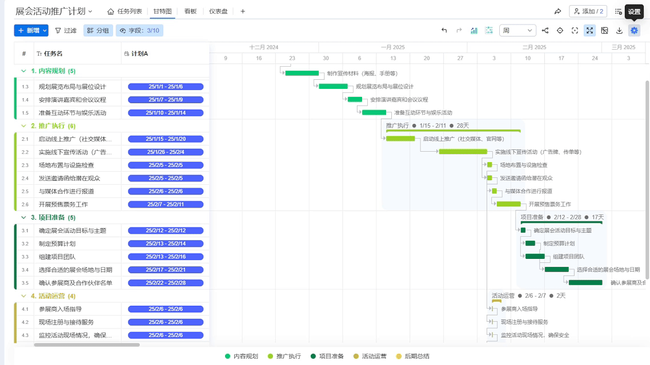Click the share icon in the Gantt toolbar
Screen dimensions: 650x365
tap(545, 30)
